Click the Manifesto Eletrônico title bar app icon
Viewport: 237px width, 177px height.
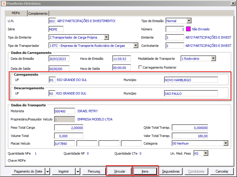point(4,3)
